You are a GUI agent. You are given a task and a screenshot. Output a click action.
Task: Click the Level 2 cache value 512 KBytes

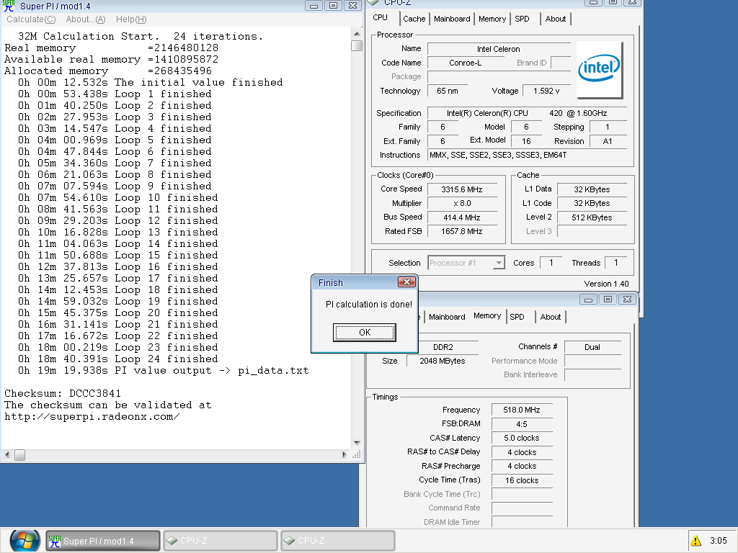pos(592,217)
